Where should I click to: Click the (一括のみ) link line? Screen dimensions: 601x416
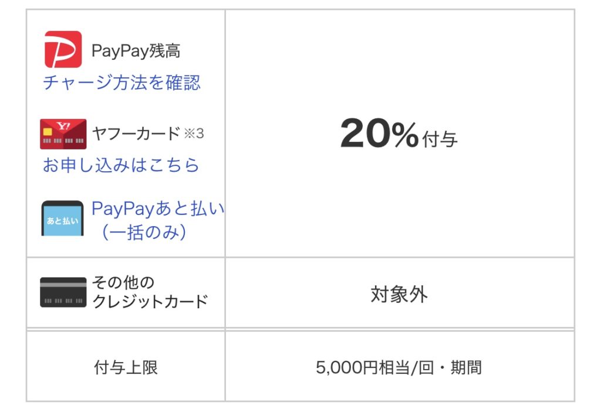coord(144,232)
